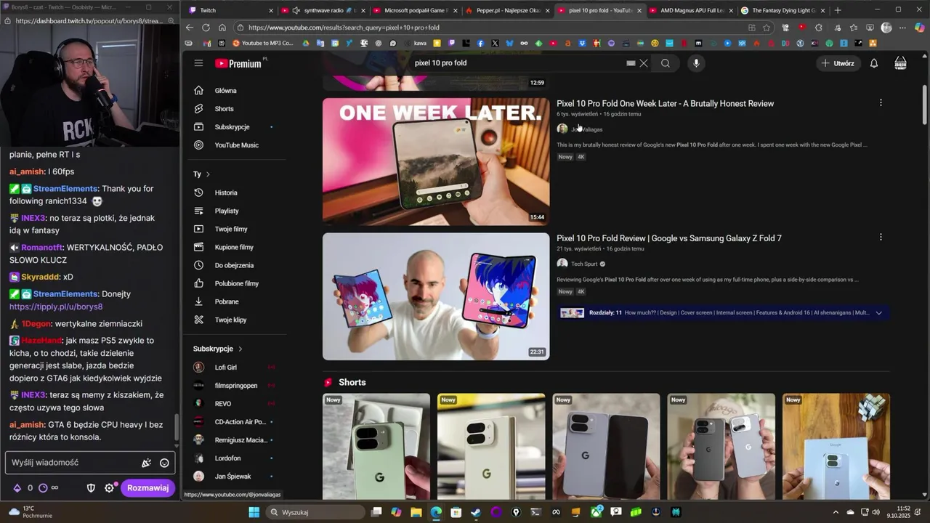This screenshot has height=523, width=930.
Task: Open more options for Pixel vs Samsung review
Action: (x=881, y=237)
